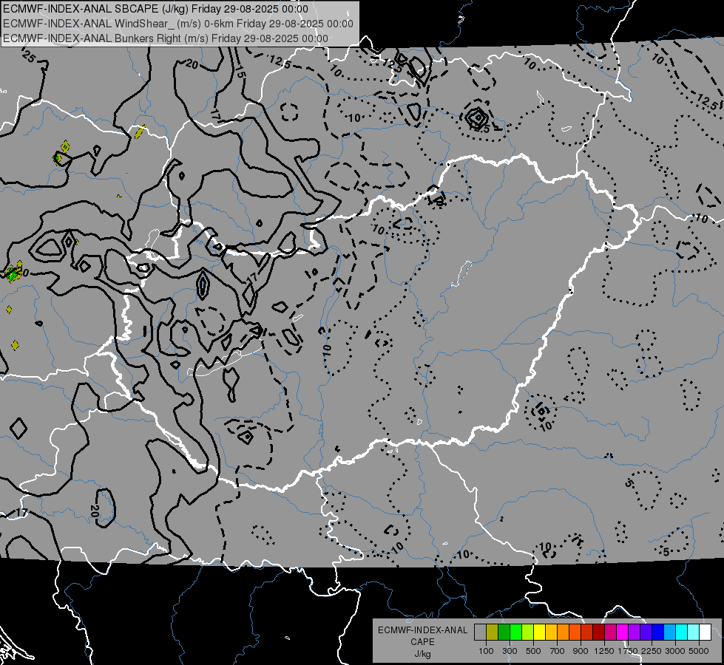This screenshot has width=724, height=665.
Task: Click the legend value 100
Action: click(486, 651)
